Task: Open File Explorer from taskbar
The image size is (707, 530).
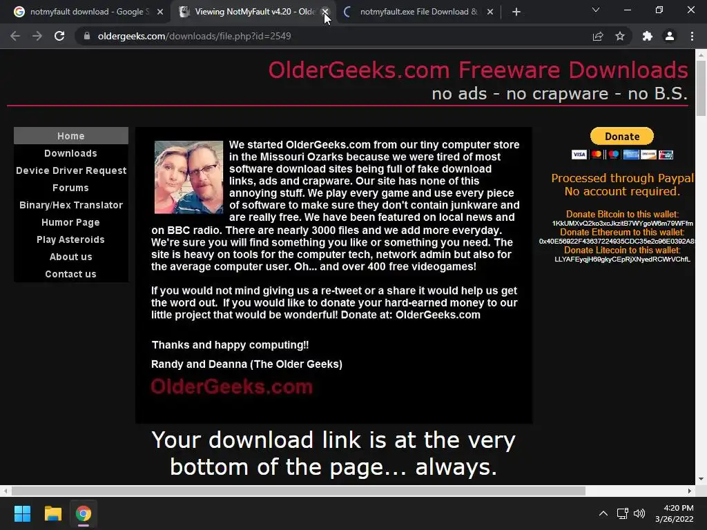Action: (52, 513)
